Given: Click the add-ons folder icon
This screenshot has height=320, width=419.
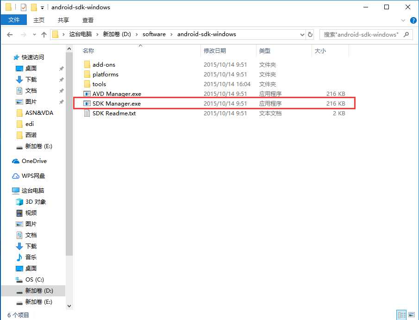Looking at the screenshot, I should coord(87,64).
